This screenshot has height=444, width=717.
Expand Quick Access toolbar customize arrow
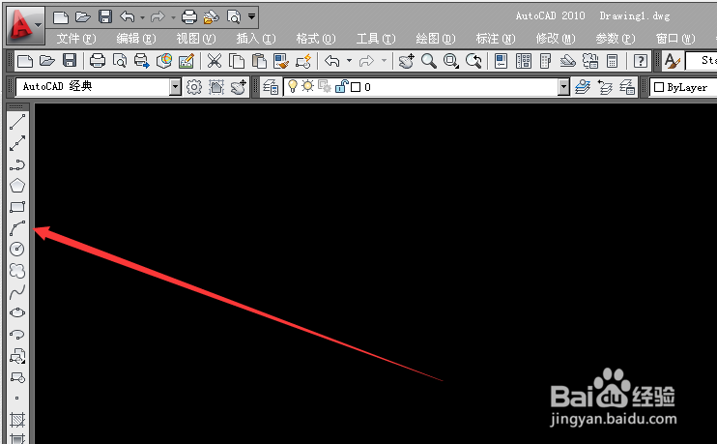click(x=251, y=17)
